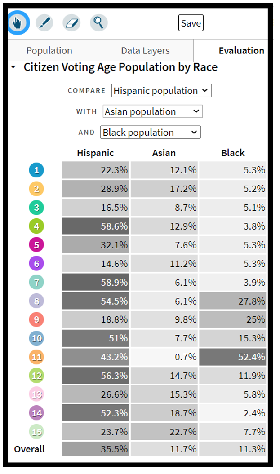Collapse Citizen Voting Age Population section
The image size is (280, 474).
[x=13, y=67]
